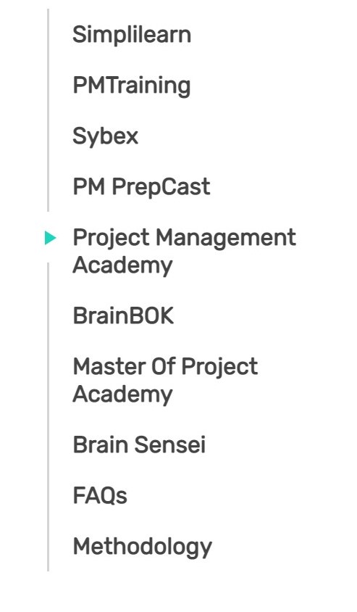Image resolution: width=357 pixels, height=612 pixels.
Task: Click the gray progress line beside PM PrepCast
Action: pyautogui.click(x=48, y=186)
